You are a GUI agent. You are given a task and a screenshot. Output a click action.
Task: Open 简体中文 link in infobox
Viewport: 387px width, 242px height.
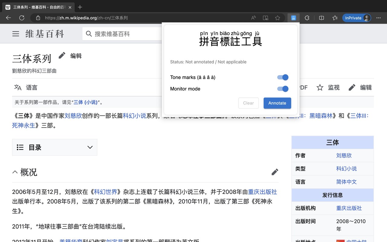pyautogui.click(x=346, y=182)
